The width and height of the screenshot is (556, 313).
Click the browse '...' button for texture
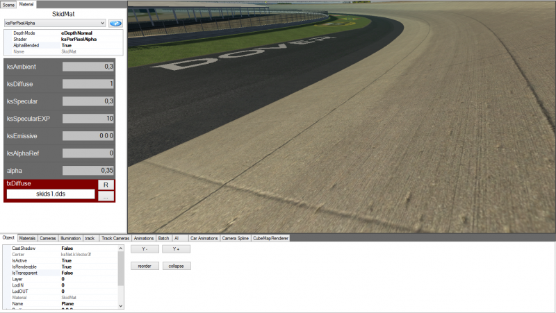[106, 196]
